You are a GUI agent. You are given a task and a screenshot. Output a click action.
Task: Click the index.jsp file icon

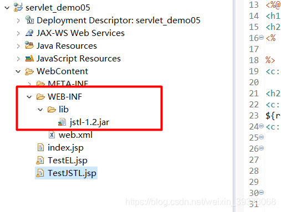(x=40, y=148)
